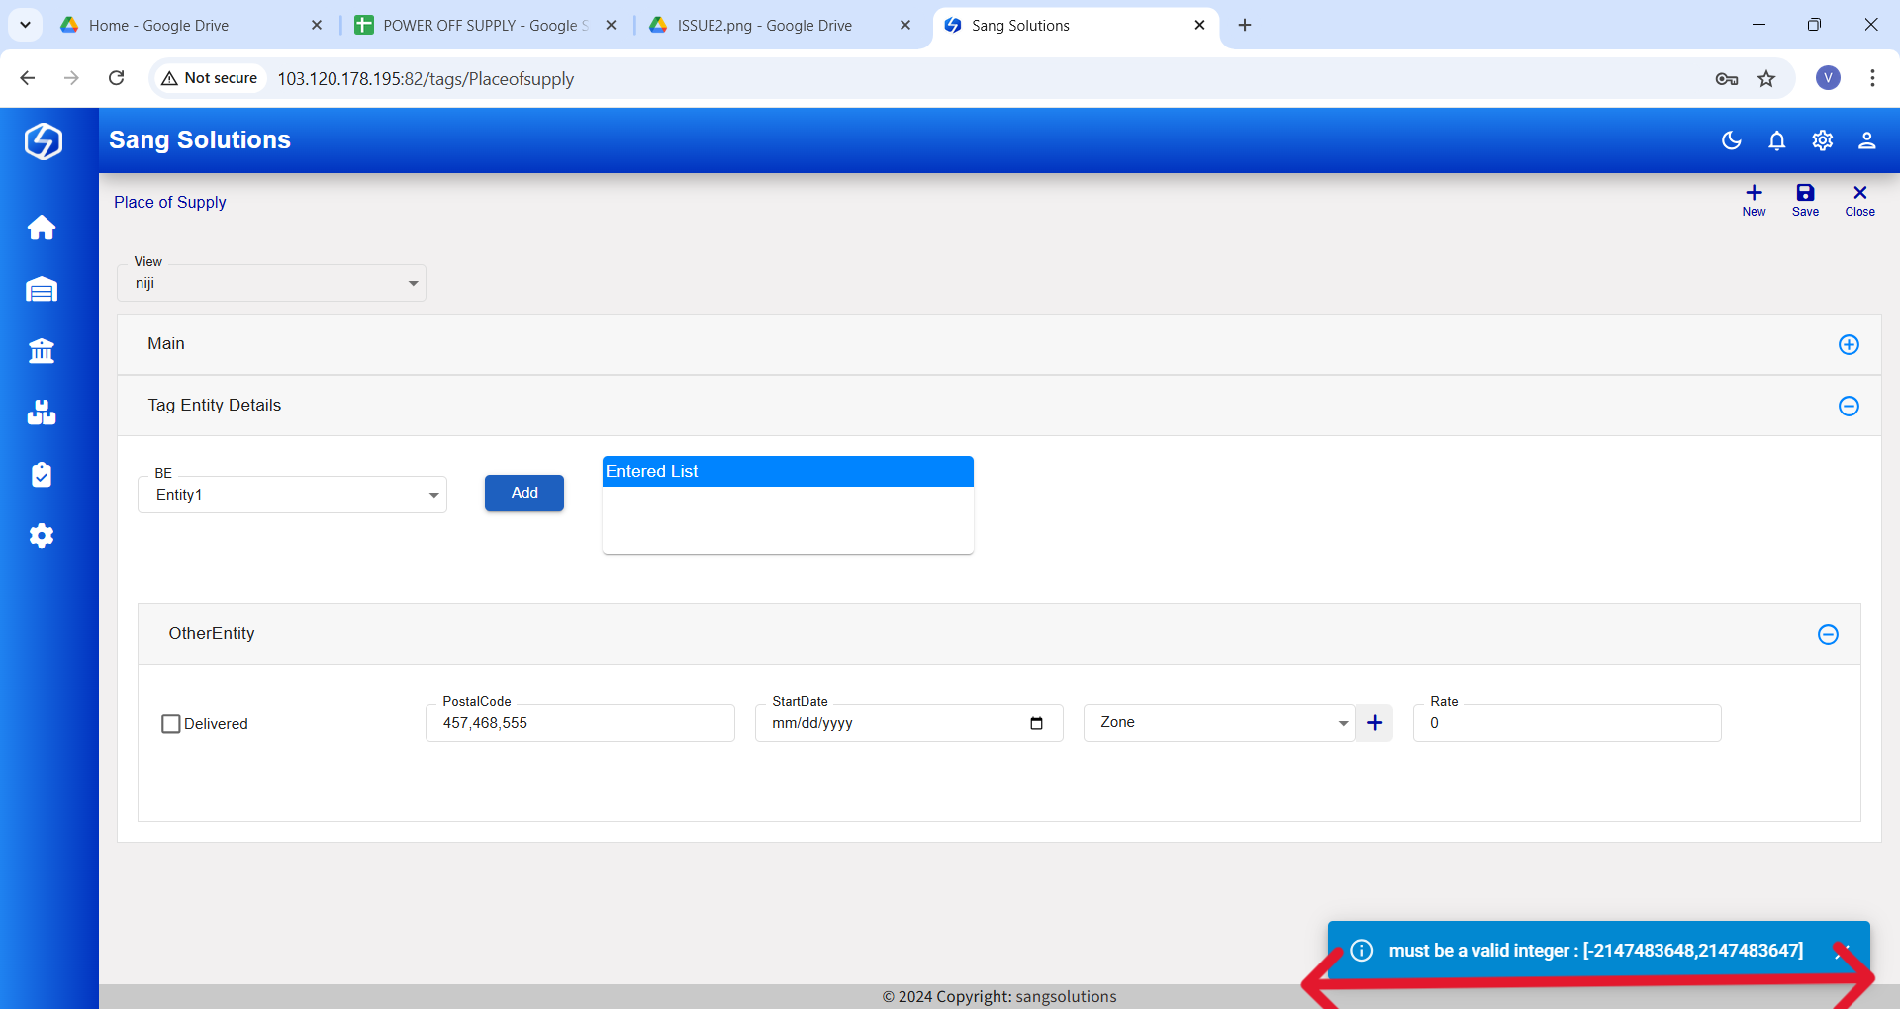
Task: Click the home icon in sidebar
Action: click(x=42, y=228)
